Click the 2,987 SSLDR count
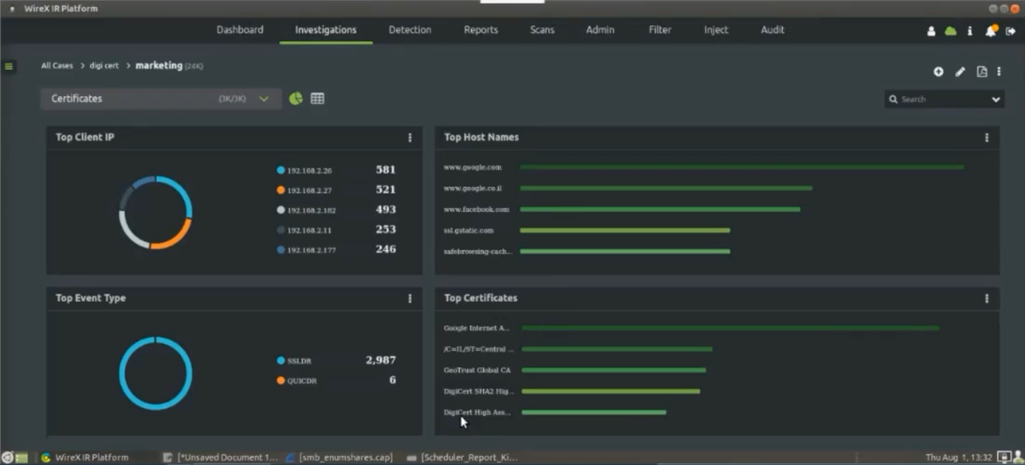This screenshot has height=465, width=1025. (x=381, y=360)
